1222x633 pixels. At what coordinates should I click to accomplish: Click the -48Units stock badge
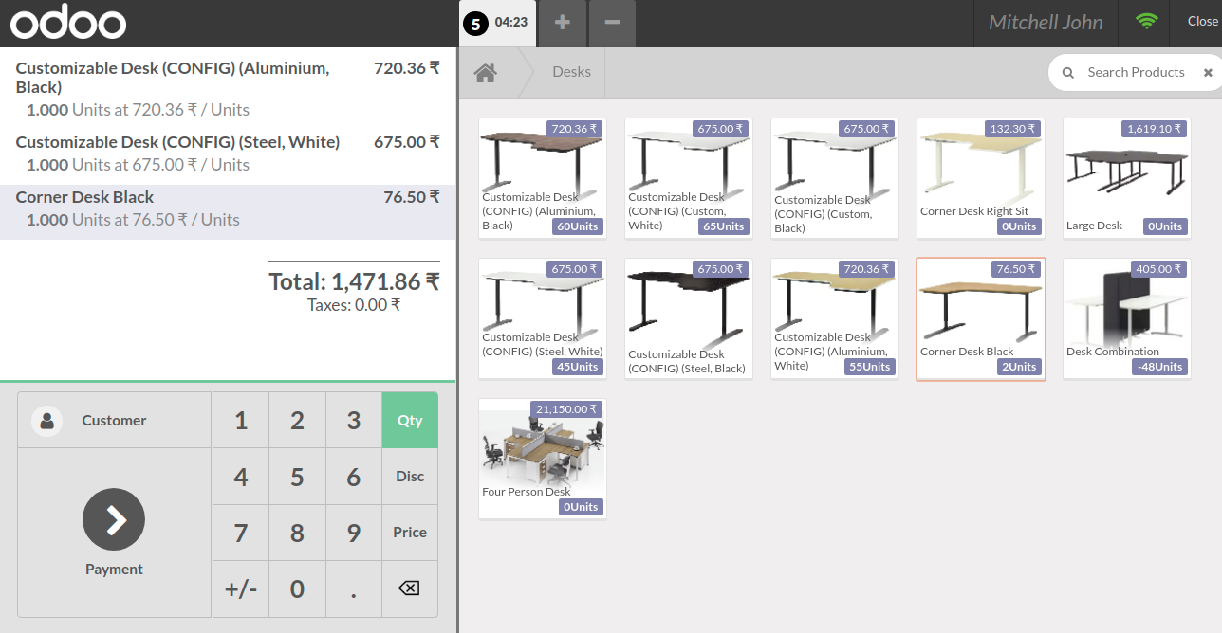[1159, 367]
